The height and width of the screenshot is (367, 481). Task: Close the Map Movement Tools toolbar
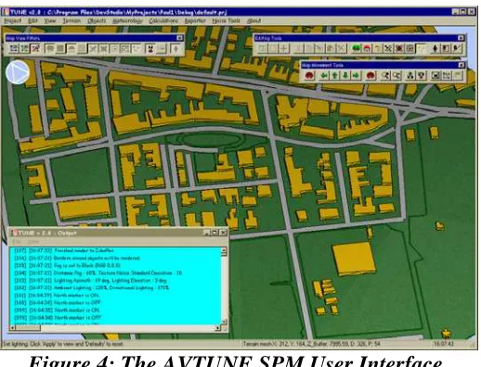[x=461, y=65]
